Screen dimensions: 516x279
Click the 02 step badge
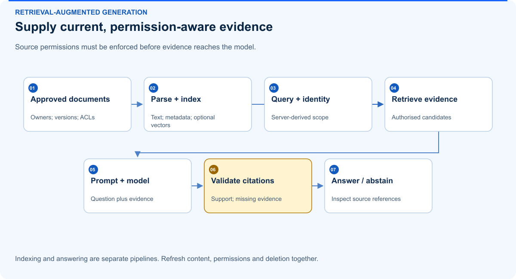(153, 88)
